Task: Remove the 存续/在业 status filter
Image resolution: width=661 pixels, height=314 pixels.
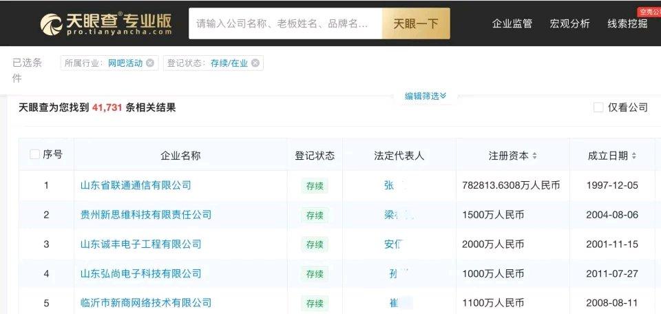Action: pyautogui.click(x=255, y=63)
